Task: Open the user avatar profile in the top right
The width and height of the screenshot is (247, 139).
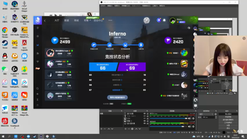Action: [173, 20]
